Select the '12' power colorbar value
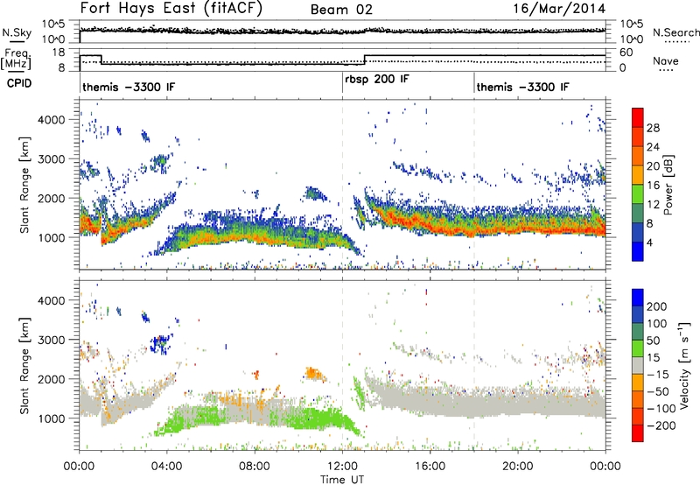The height and width of the screenshot is (485, 700). (x=653, y=205)
